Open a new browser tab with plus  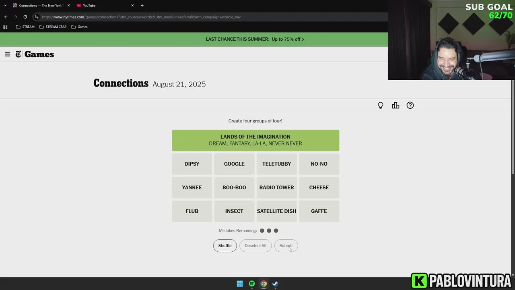(142, 6)
